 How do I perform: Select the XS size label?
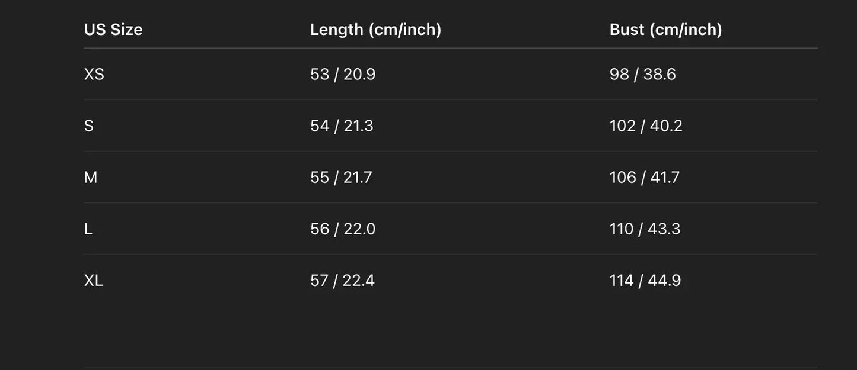click(x=94, y=75)
